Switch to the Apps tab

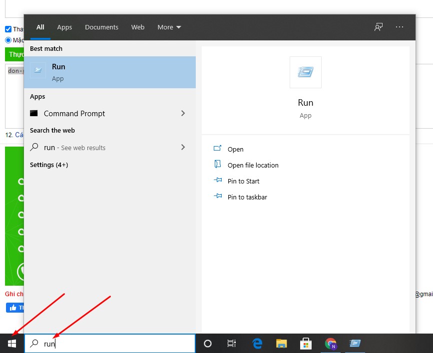click(64, 27)
